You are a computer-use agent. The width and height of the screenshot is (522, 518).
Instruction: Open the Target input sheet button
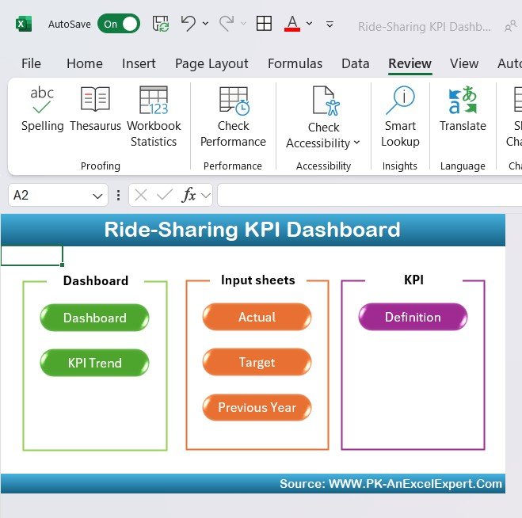[257, 362]
